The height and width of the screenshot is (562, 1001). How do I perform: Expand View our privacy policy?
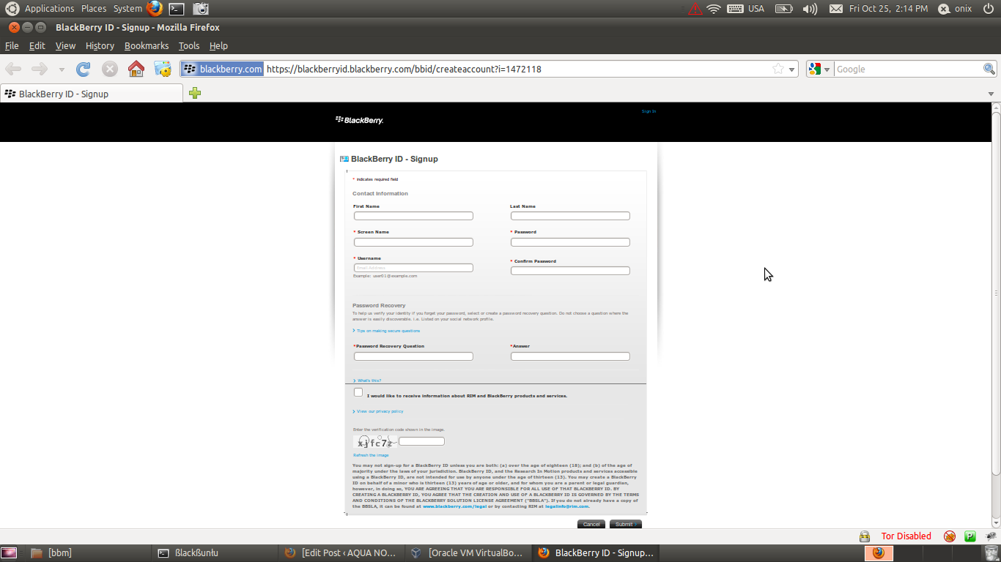click(378, 411)
